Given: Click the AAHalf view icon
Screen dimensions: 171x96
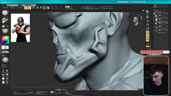Looking at the screenshot, I should [x=147, y=29].
